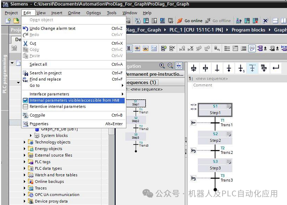
Task: Click the Accessible devices icon
Action: coord(238,21)
